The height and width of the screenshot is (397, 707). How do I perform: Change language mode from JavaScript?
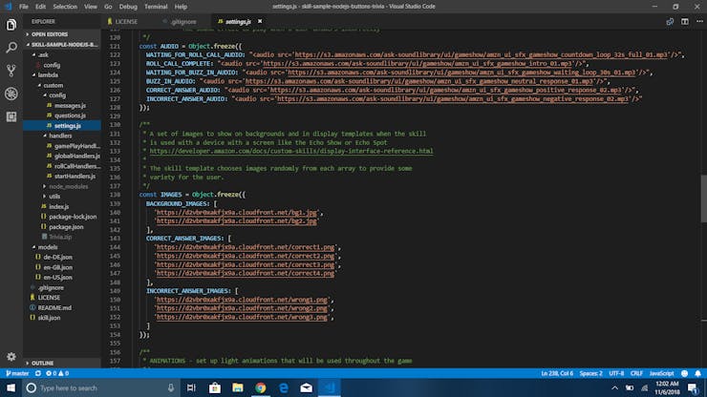point(661,373)
